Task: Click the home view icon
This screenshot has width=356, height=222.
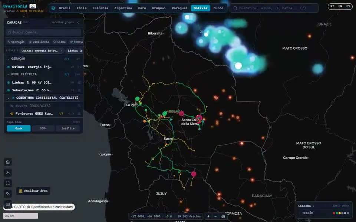Action: pyautogui.click(x=8, y=162)
